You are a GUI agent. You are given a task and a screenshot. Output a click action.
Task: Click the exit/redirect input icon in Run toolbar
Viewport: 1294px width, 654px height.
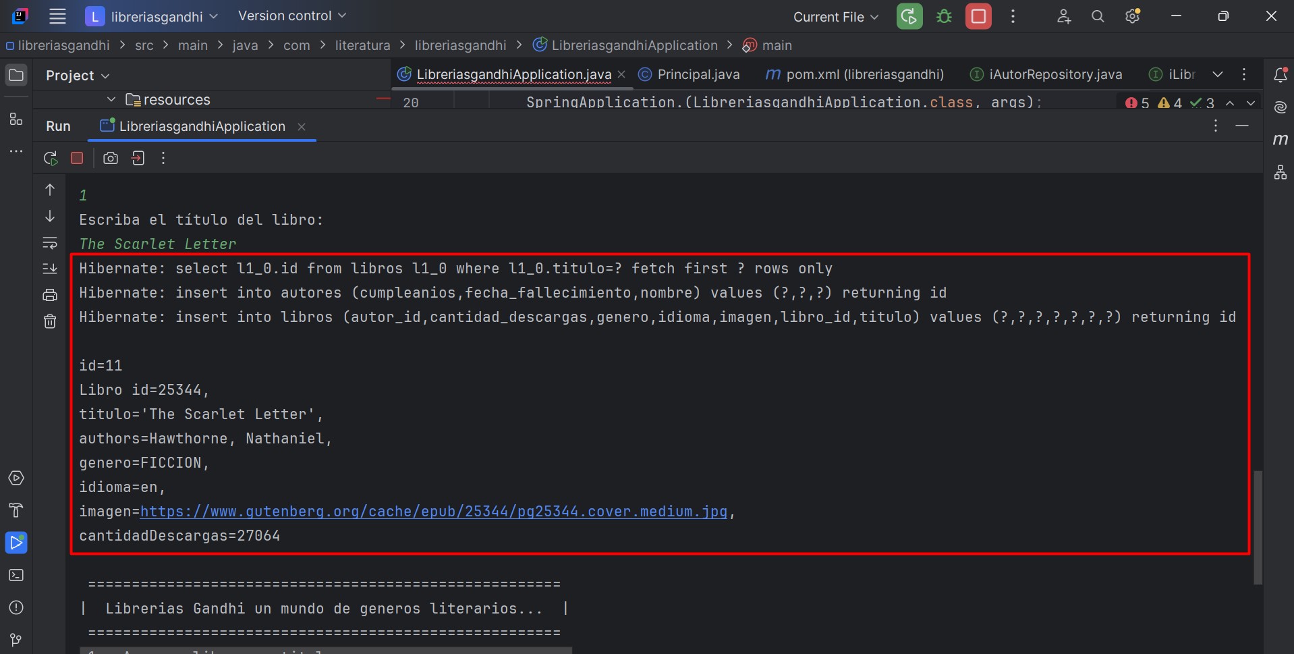coord(138,158)
